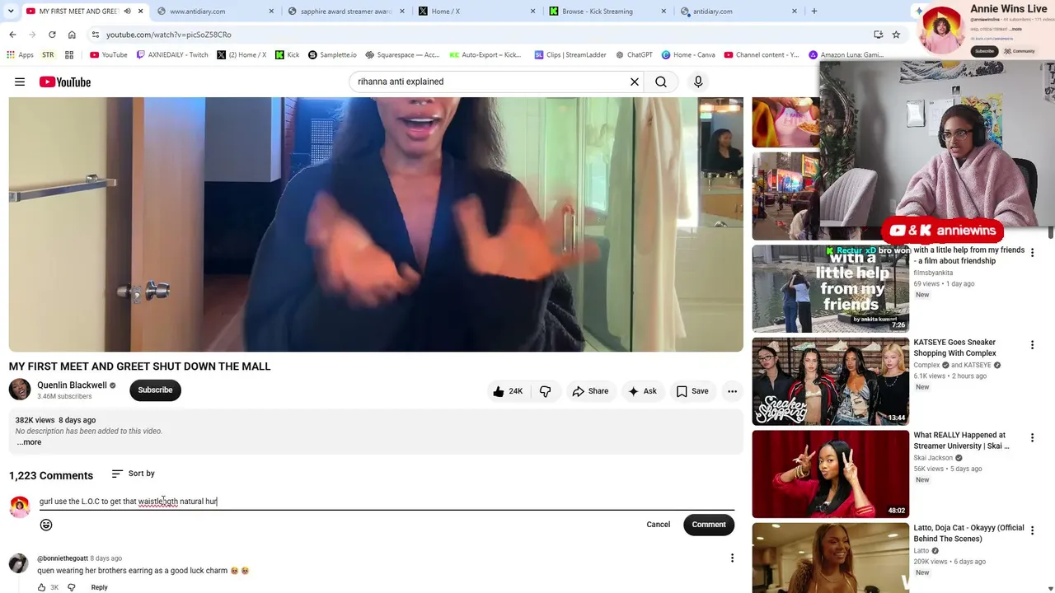This screenshot has height=593, width=1055.
Task: Run the search with the magnifier button
Action: tap(661, 82)
